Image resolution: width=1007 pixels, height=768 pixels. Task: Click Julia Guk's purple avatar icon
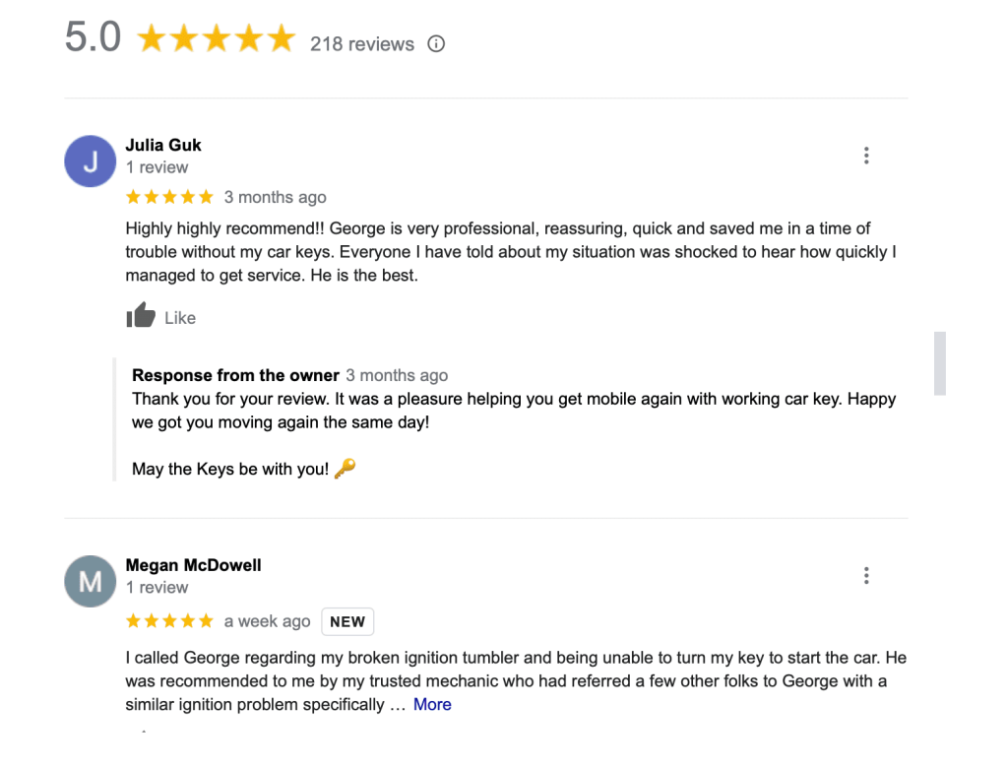click(x=90, y=161)
